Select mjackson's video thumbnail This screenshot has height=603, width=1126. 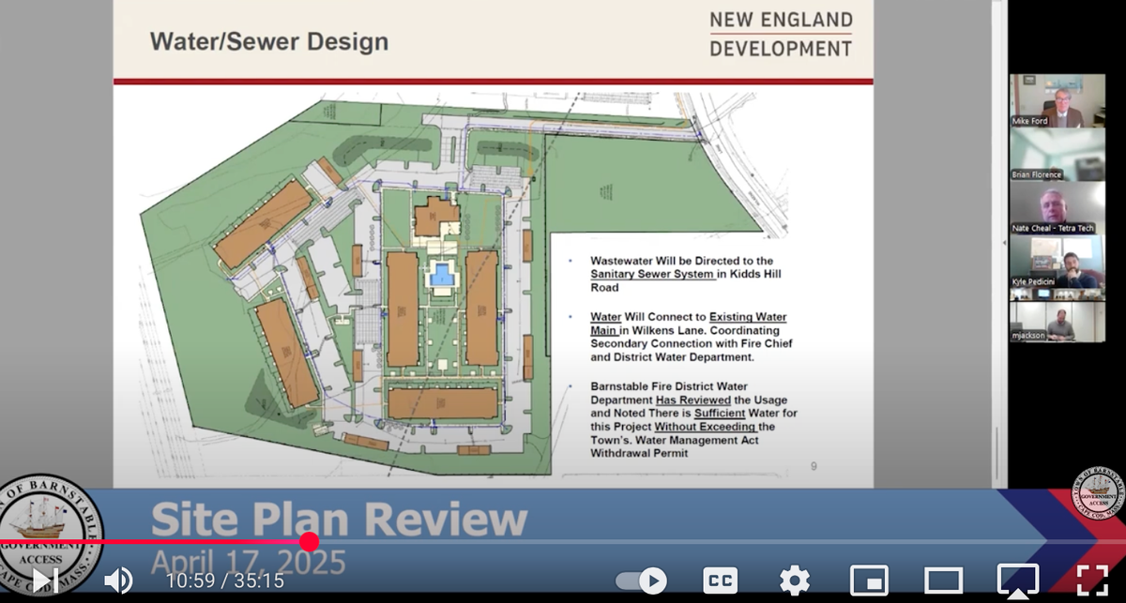1057,322
